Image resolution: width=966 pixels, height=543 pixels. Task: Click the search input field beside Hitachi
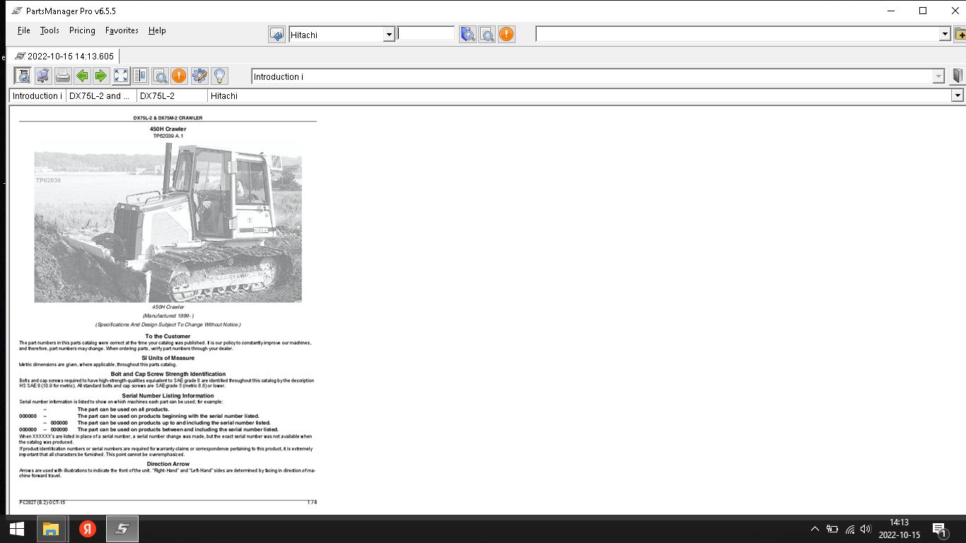pos(426,33)
